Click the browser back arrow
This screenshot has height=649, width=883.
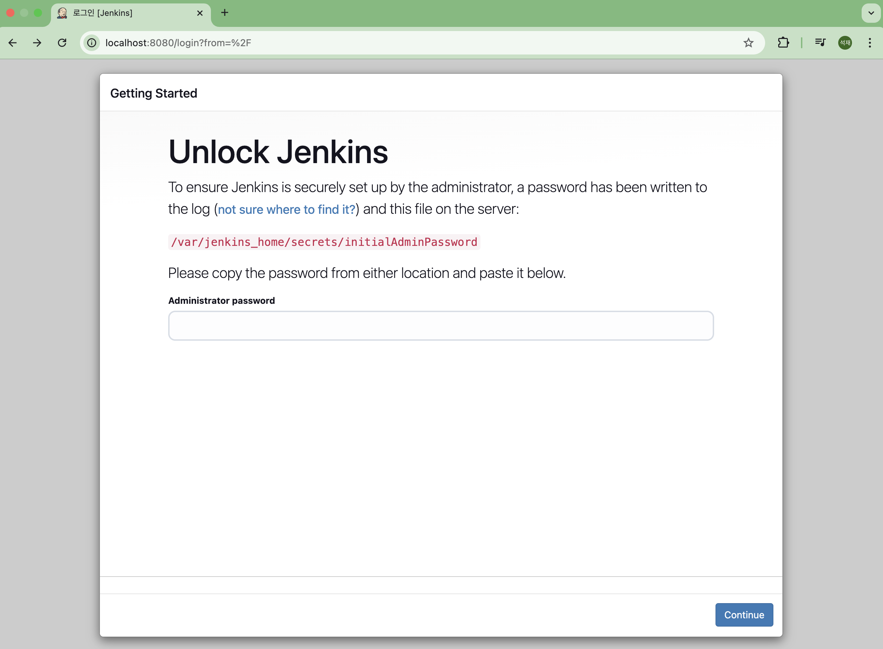tap(12, 42)
